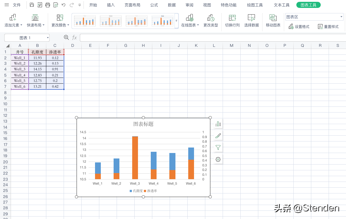Click the 设置格式 format settings button
The width and height of the screenshot is (346, 219).
coord(299,27)
